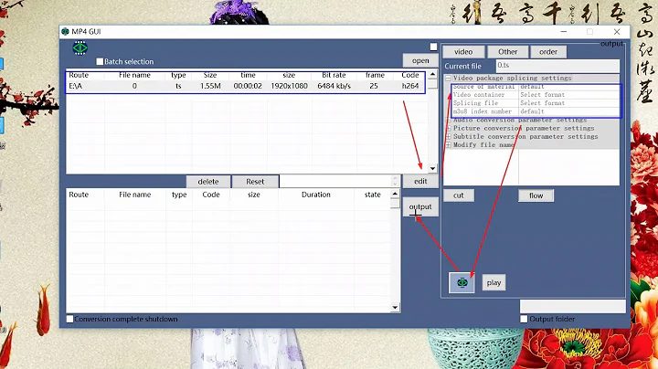Click the lower task list scroll-up arrow
The width and height of the screenshot is (658, 369).
[x=395, y=194]
